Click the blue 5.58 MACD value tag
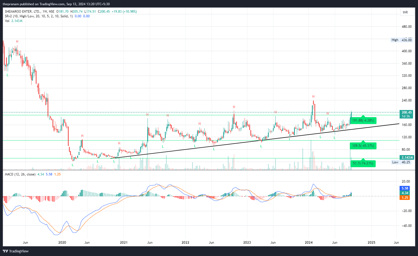418x256 pixels. [405, 188]
